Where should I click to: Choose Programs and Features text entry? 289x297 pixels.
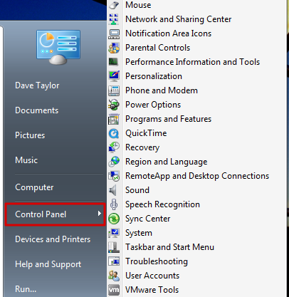tap(169, 119)
